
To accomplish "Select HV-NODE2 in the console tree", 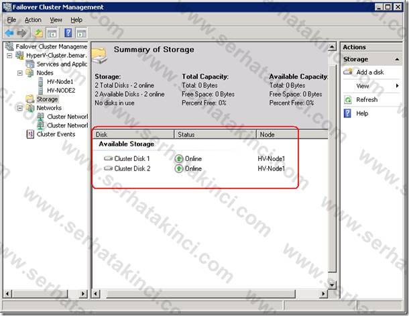I will tap(61, 91).
